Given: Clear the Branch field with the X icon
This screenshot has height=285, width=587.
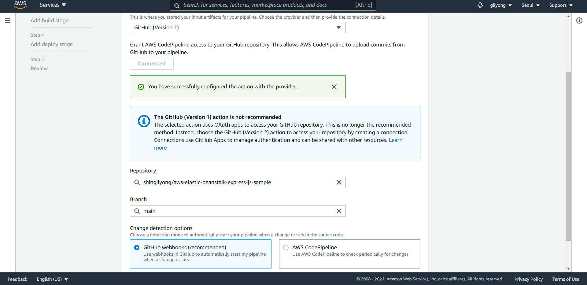Looking at the screenshot, I should (339, 211).
